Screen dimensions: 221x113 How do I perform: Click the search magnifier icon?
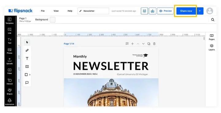point(213,20)
